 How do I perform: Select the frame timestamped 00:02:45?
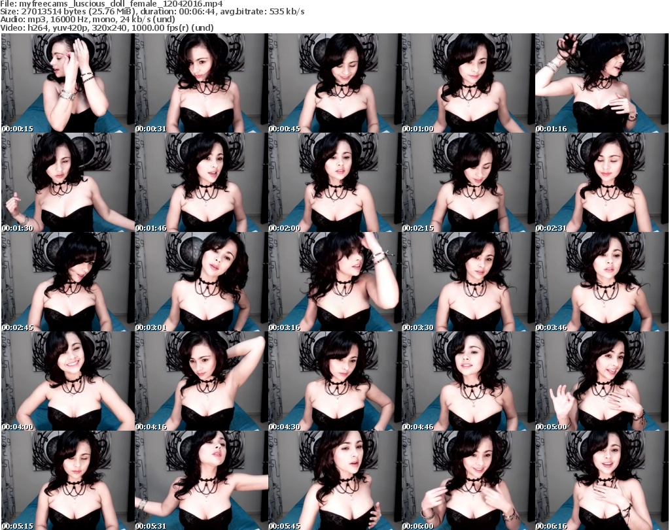[68, 282]
